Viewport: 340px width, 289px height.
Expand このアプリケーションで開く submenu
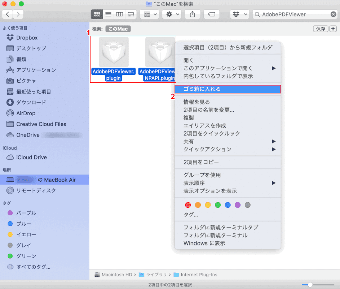pos(228,68)
